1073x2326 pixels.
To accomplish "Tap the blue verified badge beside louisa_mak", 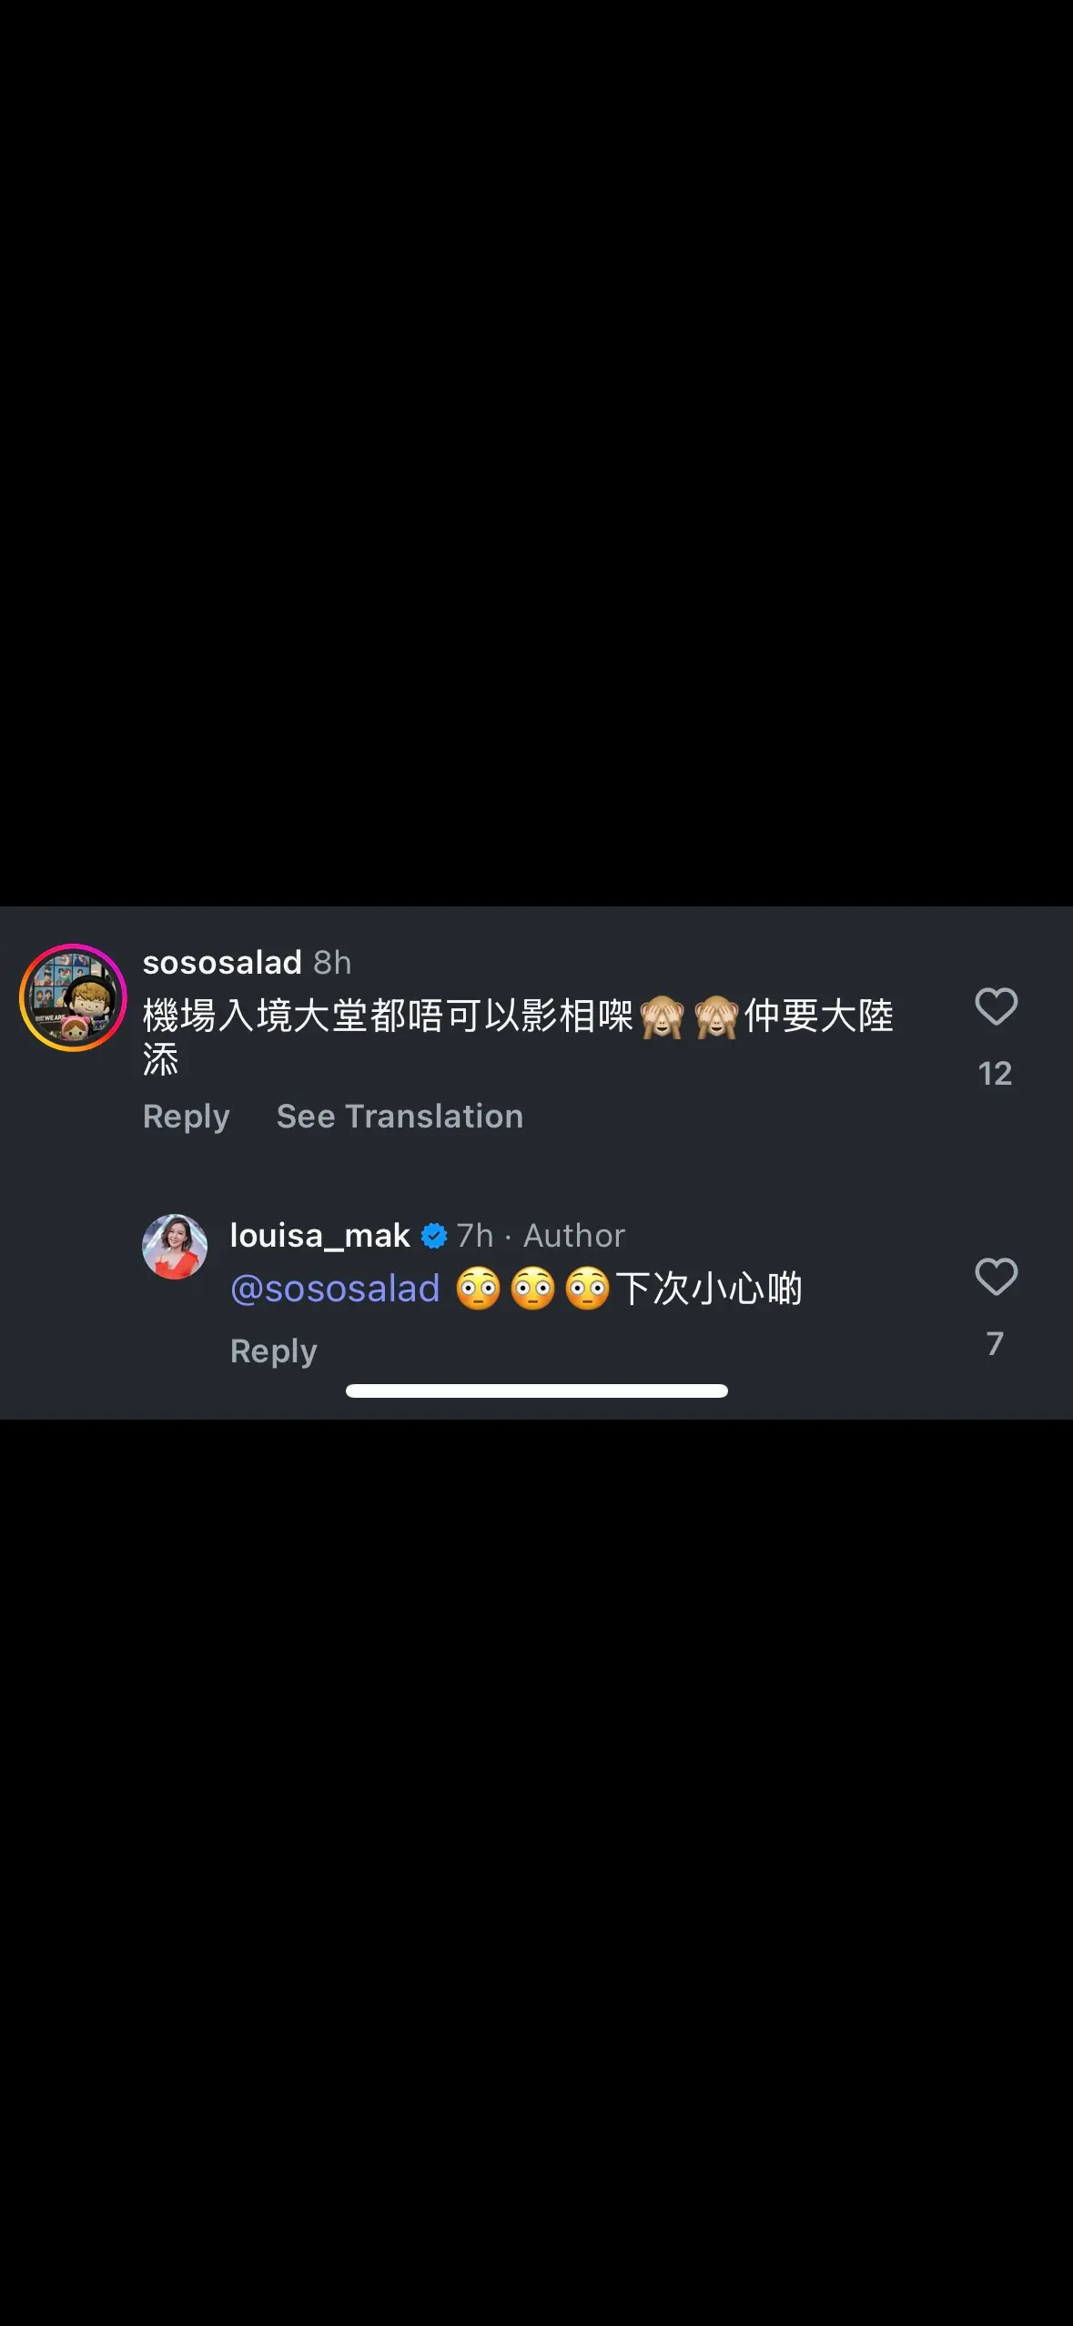I will [x=434, y=1235].
